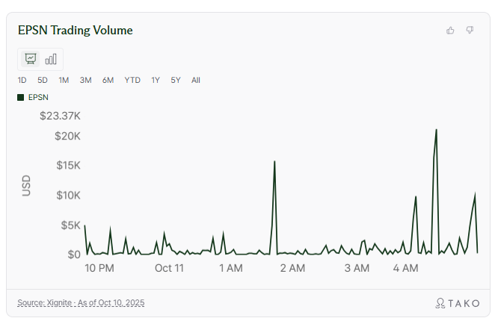Click the 10 PM x-axis label
The image size is (495, 324).
99,268
